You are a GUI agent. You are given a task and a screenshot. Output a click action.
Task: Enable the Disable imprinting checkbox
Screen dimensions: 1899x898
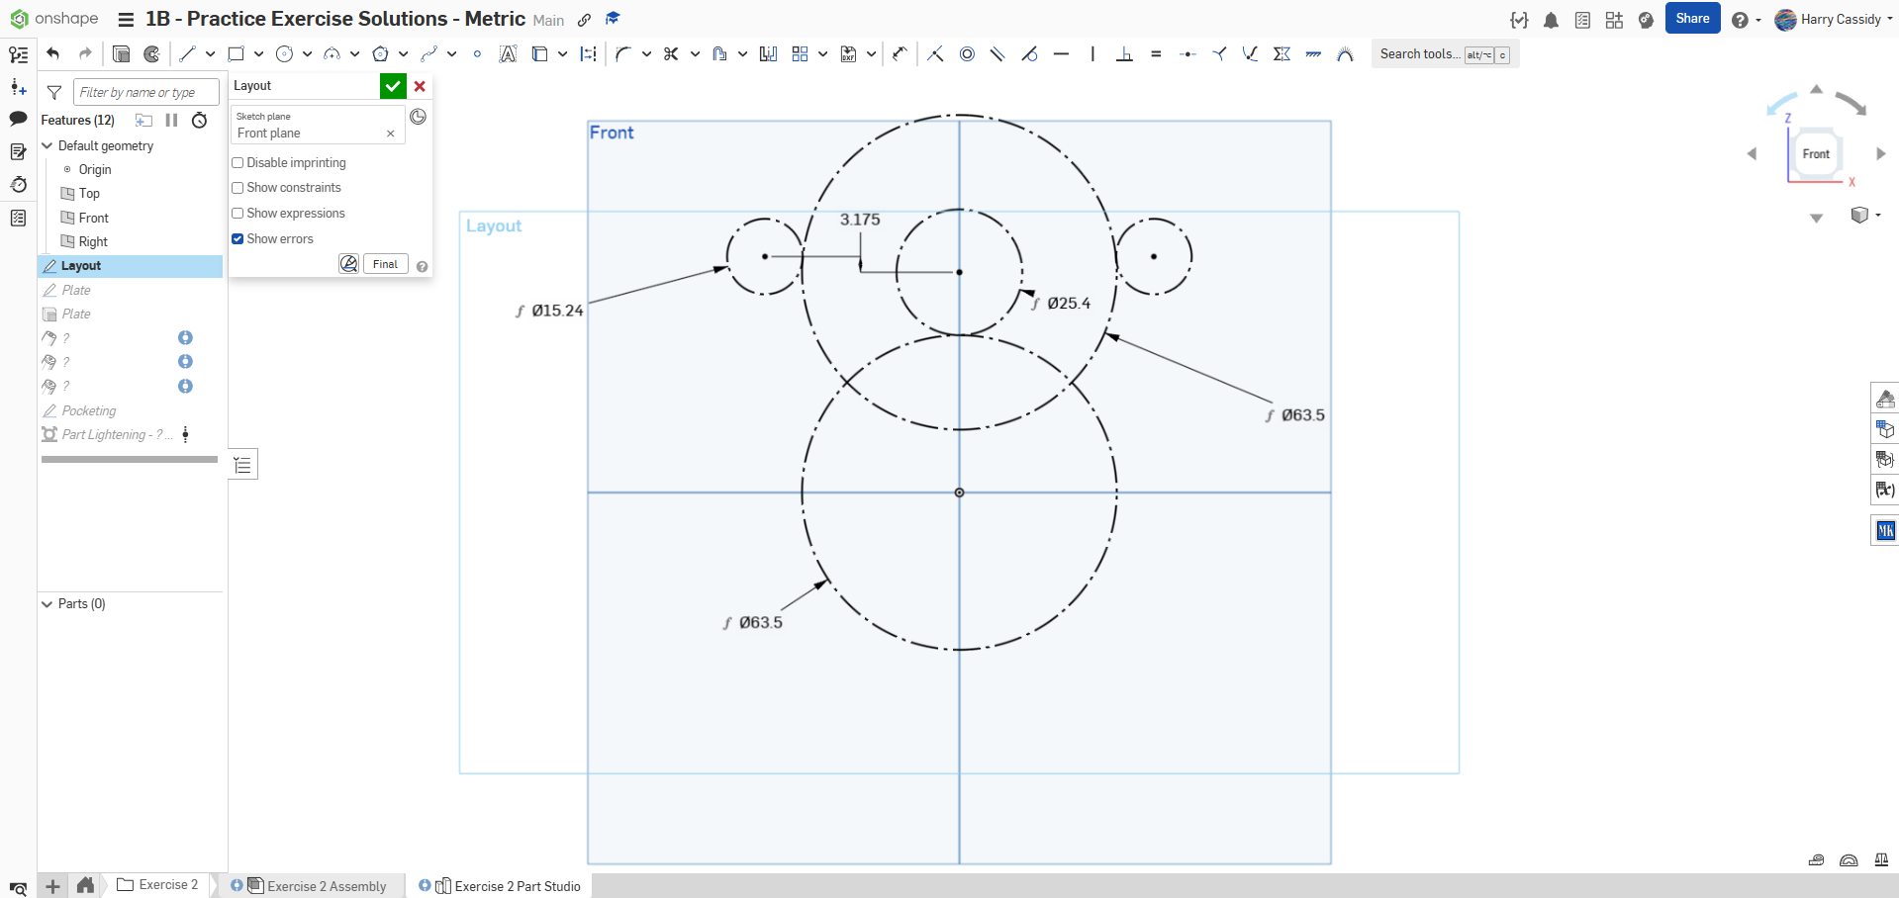[x=237, y=163]
